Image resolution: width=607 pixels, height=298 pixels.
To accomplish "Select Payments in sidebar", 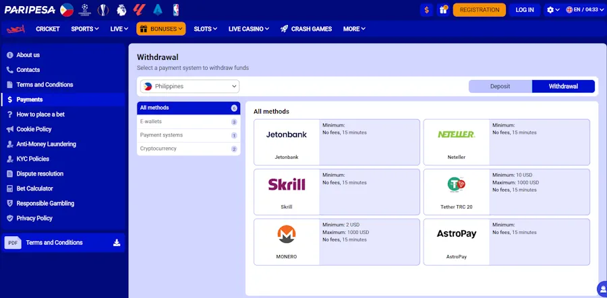I will click(63, 100).
